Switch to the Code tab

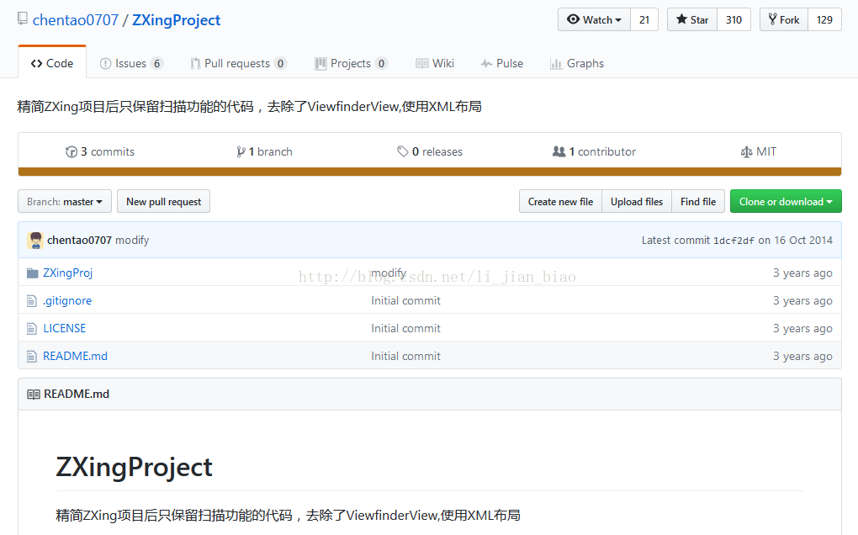pos(52,63)
